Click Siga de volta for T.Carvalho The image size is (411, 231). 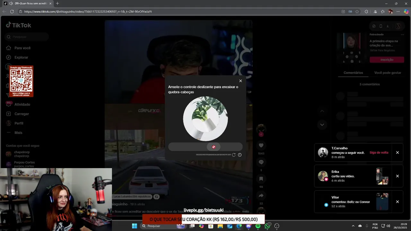tap(379, 153)
